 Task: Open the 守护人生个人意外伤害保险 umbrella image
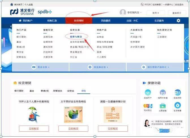pyautogui.click(x=34, y=115)
